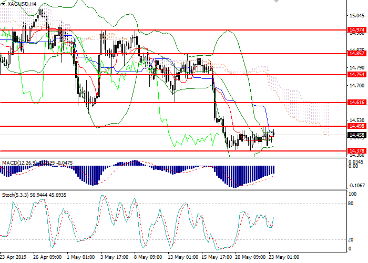
Task: Click the 20 level on Stochastic scale
Action: [x=351, y=239]
